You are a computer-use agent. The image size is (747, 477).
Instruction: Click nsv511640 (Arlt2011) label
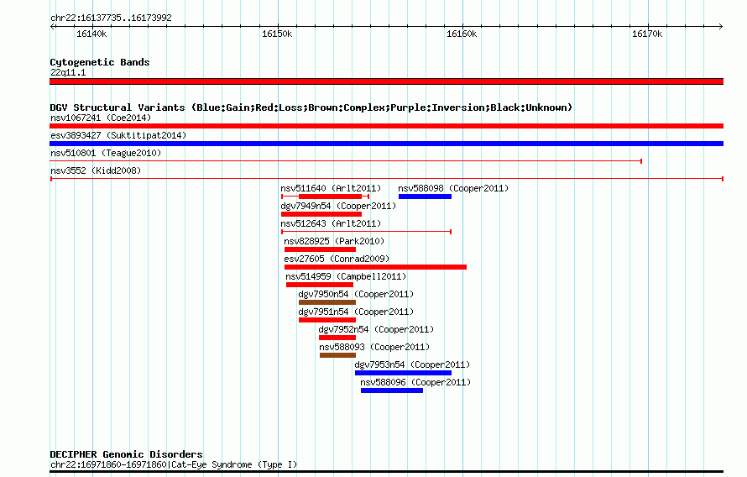pyautogui.click(x=331, y=188)
